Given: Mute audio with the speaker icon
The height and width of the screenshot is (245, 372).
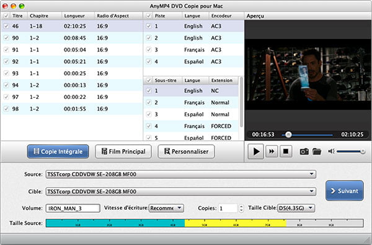Looking at the screenshot, I should coord(332,151).
